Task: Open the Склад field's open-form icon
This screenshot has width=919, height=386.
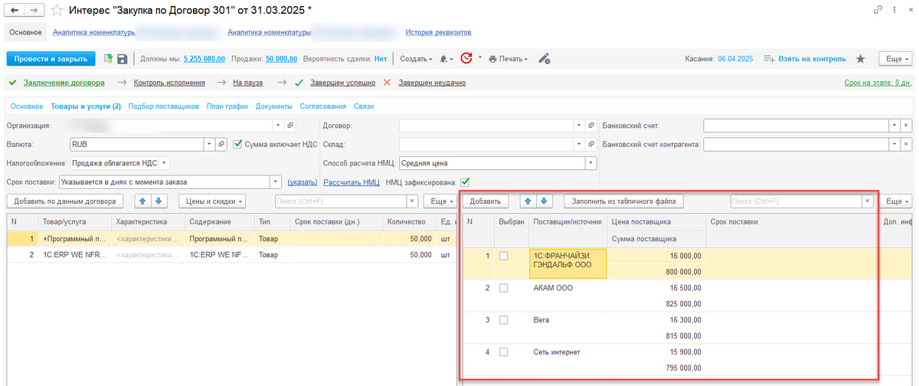Action: tap(590, 144)
